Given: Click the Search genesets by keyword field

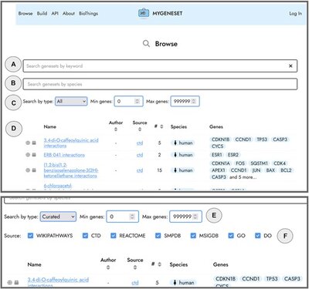Looking at the screenshot, I should point(160,66).
